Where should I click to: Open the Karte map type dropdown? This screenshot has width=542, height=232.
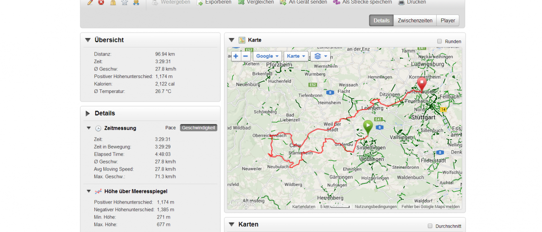point(296,56)
